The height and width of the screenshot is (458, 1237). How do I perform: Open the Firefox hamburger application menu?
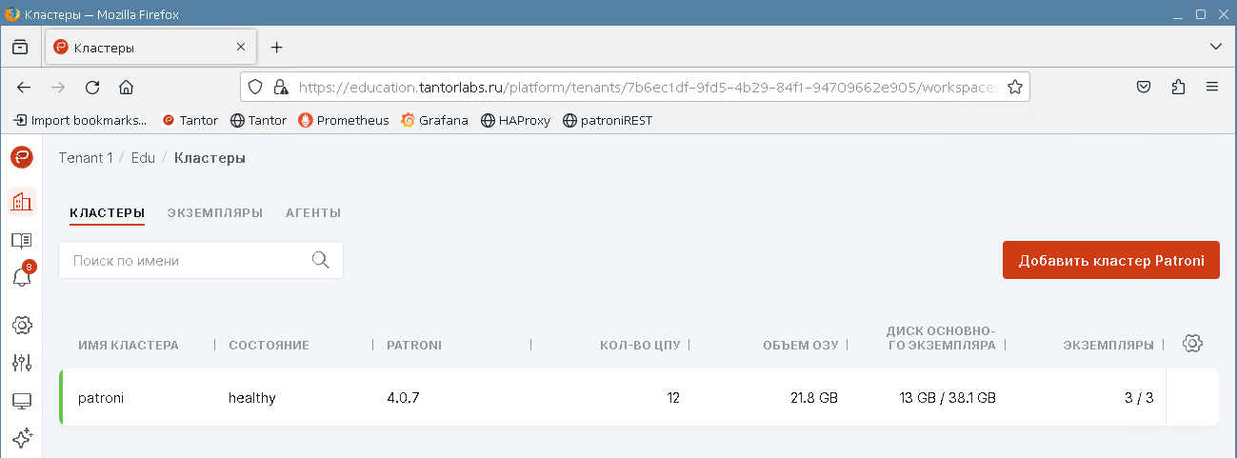(x=1212, y=87)
